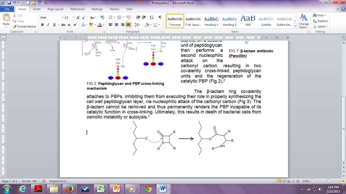Viewport: 346px width, 194px height.
Task: Click the Format Painter tool
Action: point(25,27)
